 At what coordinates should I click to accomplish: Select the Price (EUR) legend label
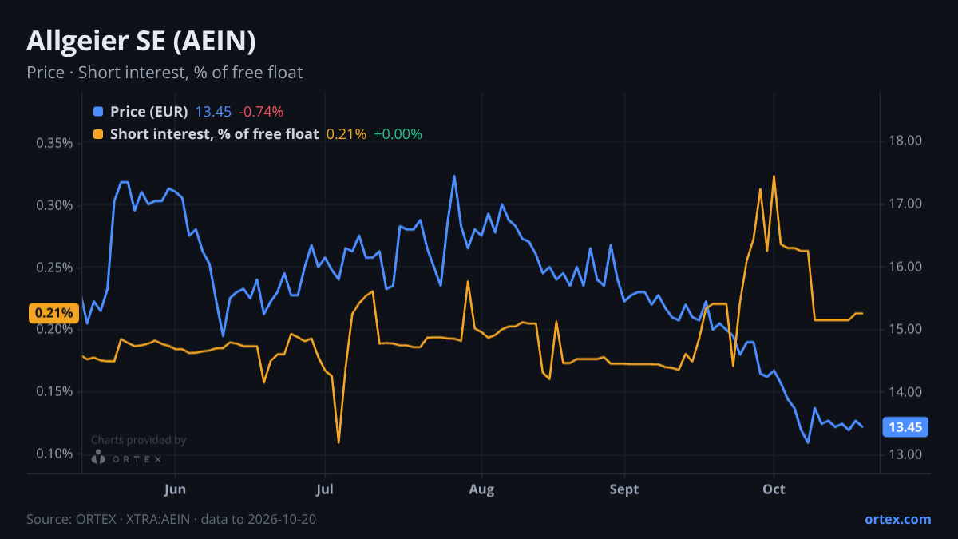coord(149,112)
